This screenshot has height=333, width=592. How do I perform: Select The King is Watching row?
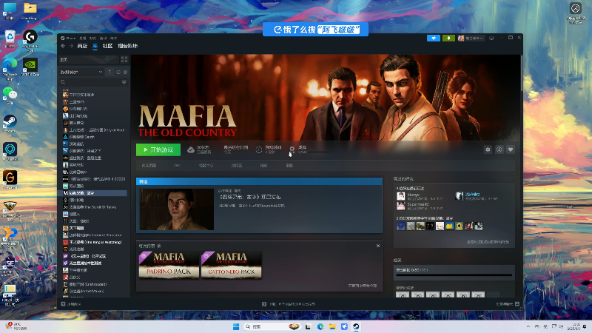pos(95,242)
